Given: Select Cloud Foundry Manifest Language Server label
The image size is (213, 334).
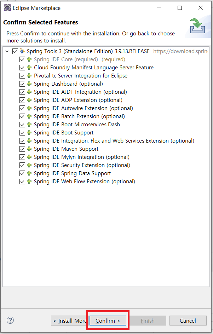Looking at the screenshot, I should 94,68.
